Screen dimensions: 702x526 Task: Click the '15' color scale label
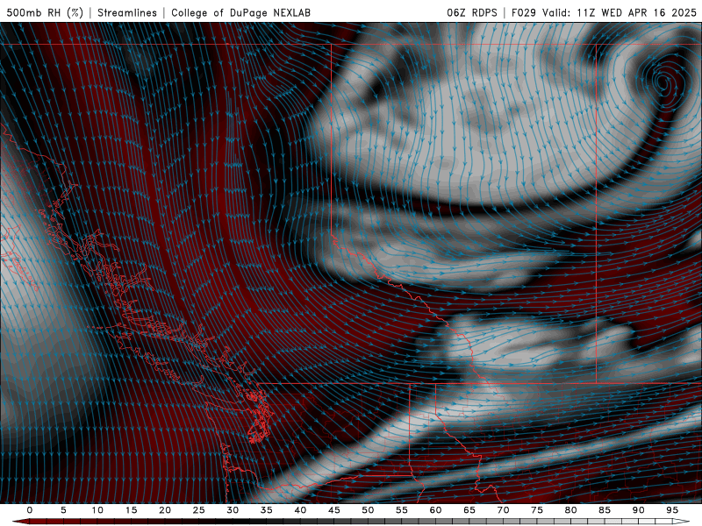[131, 510]
